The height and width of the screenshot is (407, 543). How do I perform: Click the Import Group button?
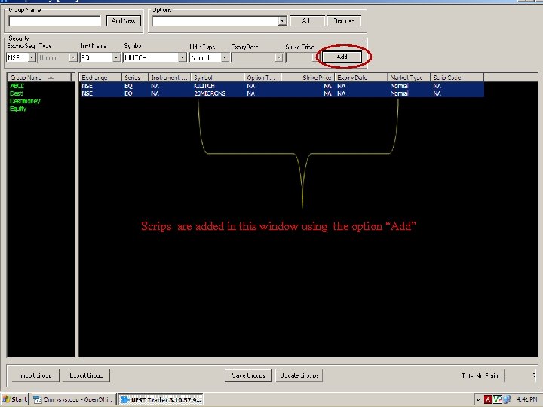pos(35,375)
